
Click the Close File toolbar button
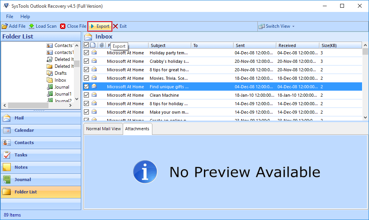click(x=73, y=26)
